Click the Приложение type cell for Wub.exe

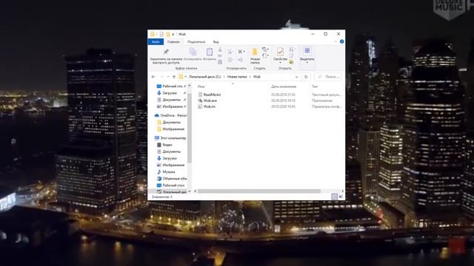tap(322, 100)
